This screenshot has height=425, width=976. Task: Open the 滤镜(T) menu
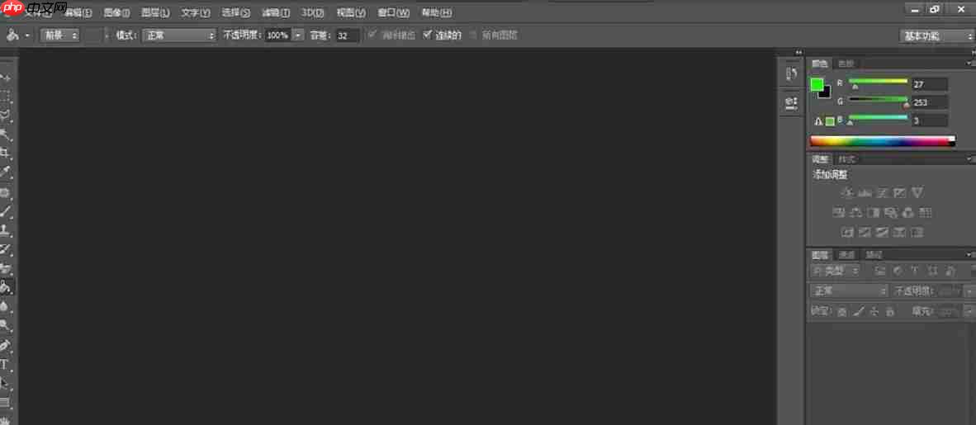pyautogui.click(x=276, y=12)
